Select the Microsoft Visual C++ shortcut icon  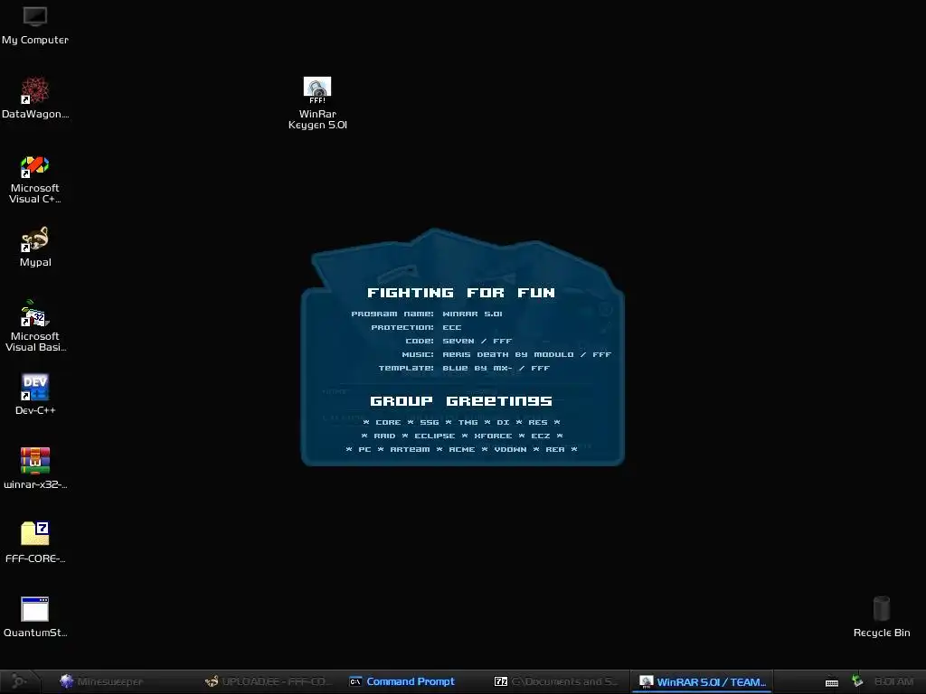[x=35, y=180]
